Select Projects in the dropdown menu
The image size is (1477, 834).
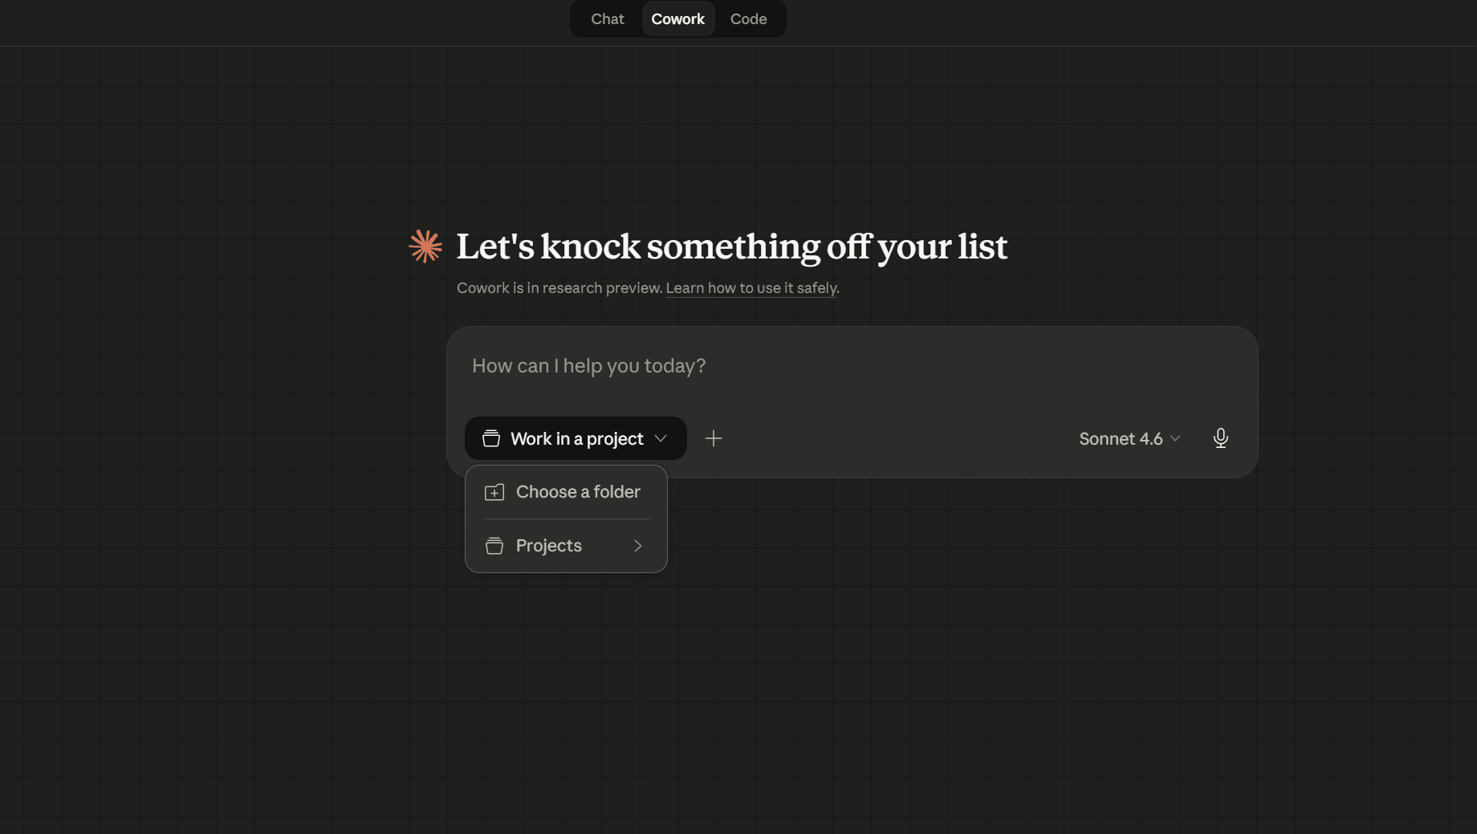548,545
